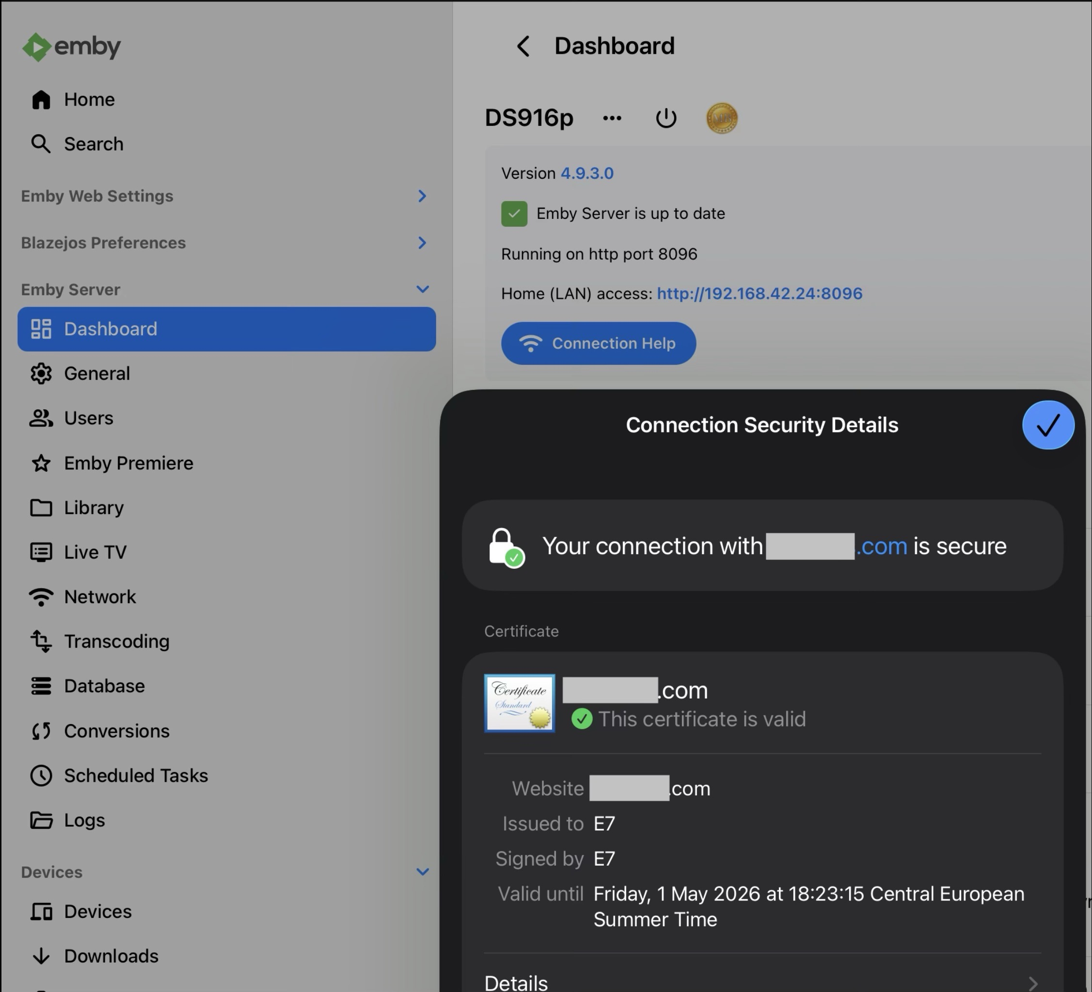Collapse the Devices section
The width and height of the screenshot is (1092, 992).
[x=422, y=872]
